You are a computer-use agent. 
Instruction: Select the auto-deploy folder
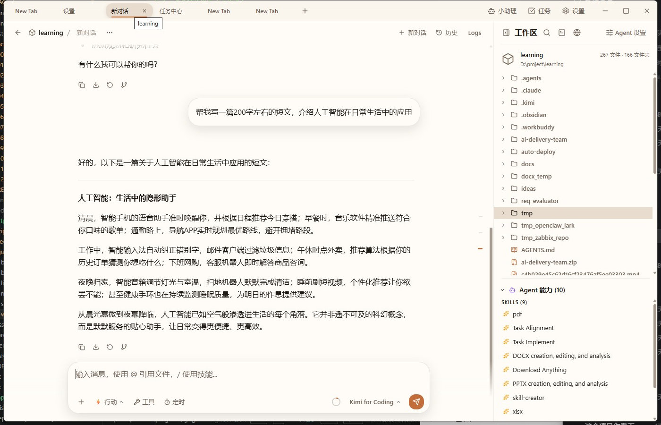pos(573,152)
